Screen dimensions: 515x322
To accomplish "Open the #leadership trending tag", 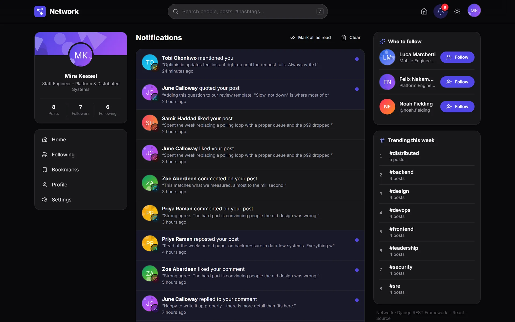I will [x=404, y=248].
